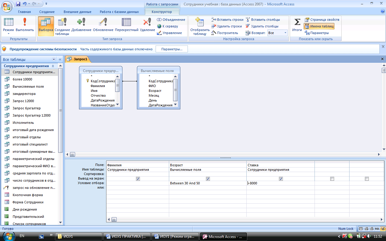386x241 pixels.
Task: Click design grid horizontal scrollbar right arrow
Action: [x=381, y=220]
